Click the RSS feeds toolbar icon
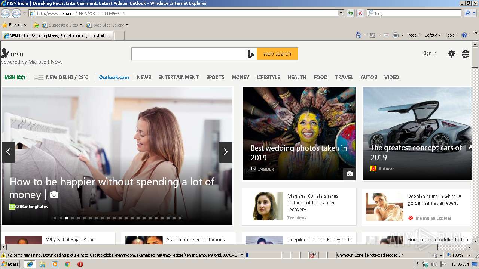 click(x=372, y=35)
